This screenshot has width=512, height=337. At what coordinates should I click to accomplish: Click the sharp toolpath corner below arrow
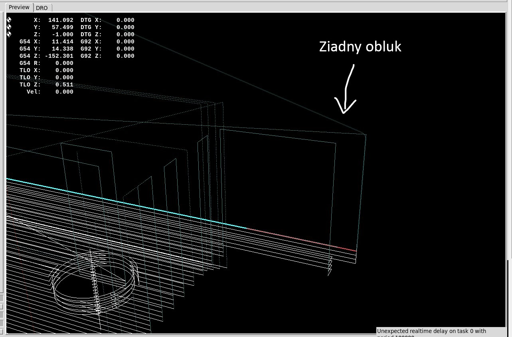[x=365, y=135]
